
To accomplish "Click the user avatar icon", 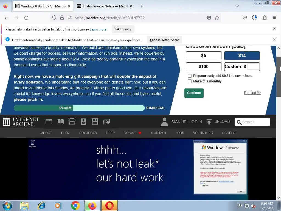I will tap(164, 122).
